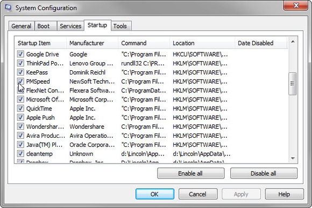This screenshot has height=208, width=312.
Task: Click the Enable all button
Action: (190, 173)
